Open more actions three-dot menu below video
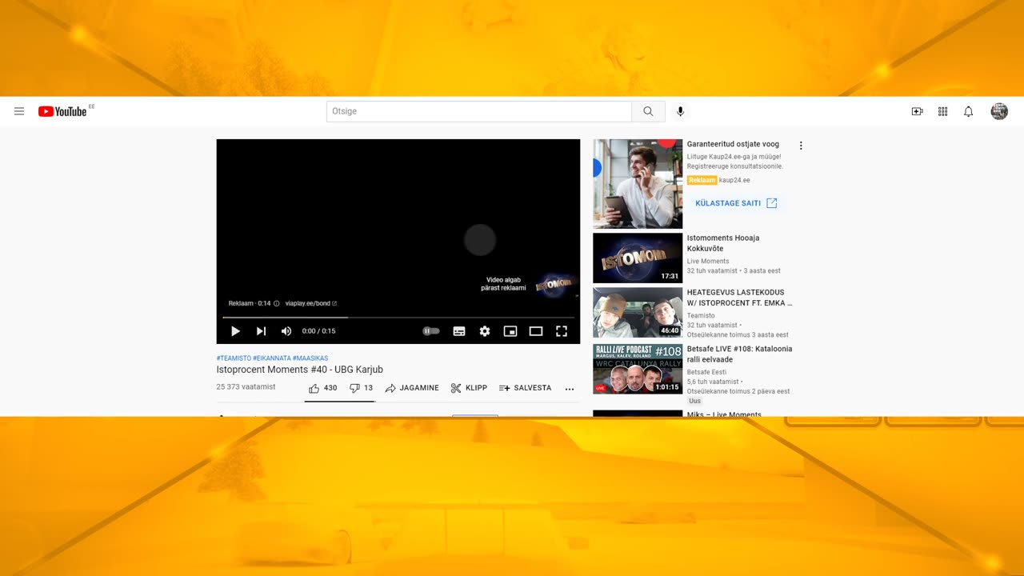The image size is (1024, 576). coord(570,389)
